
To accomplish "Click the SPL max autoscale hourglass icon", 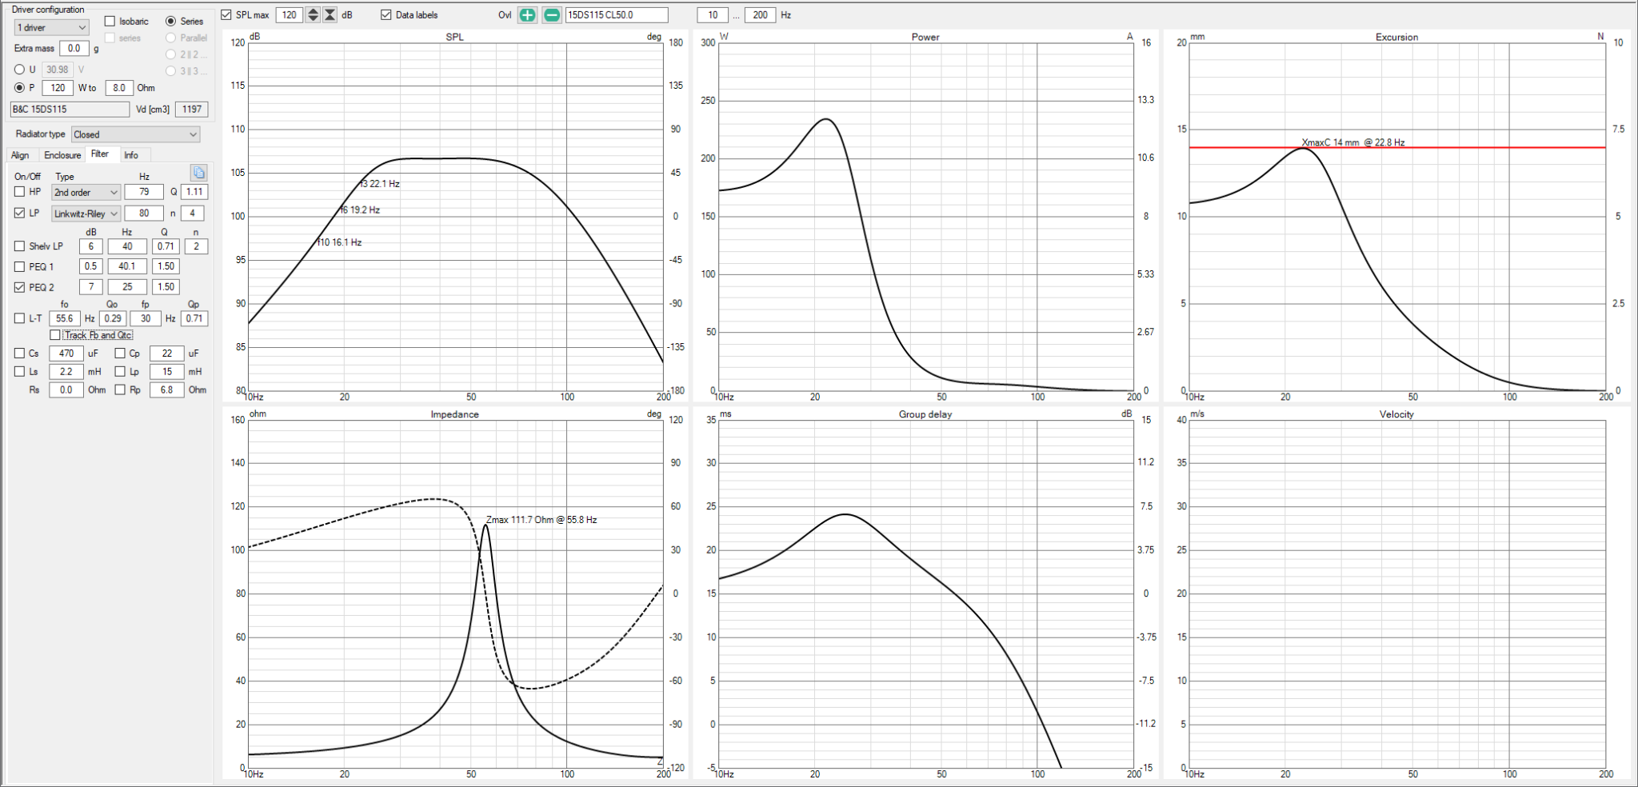I will (x=330, y=15).
